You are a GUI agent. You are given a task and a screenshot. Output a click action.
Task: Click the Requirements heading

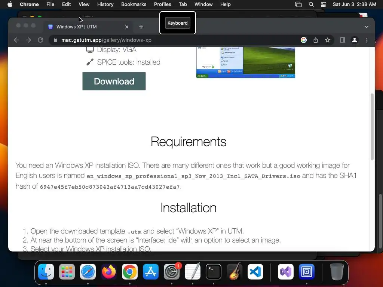tap(189, 142)
